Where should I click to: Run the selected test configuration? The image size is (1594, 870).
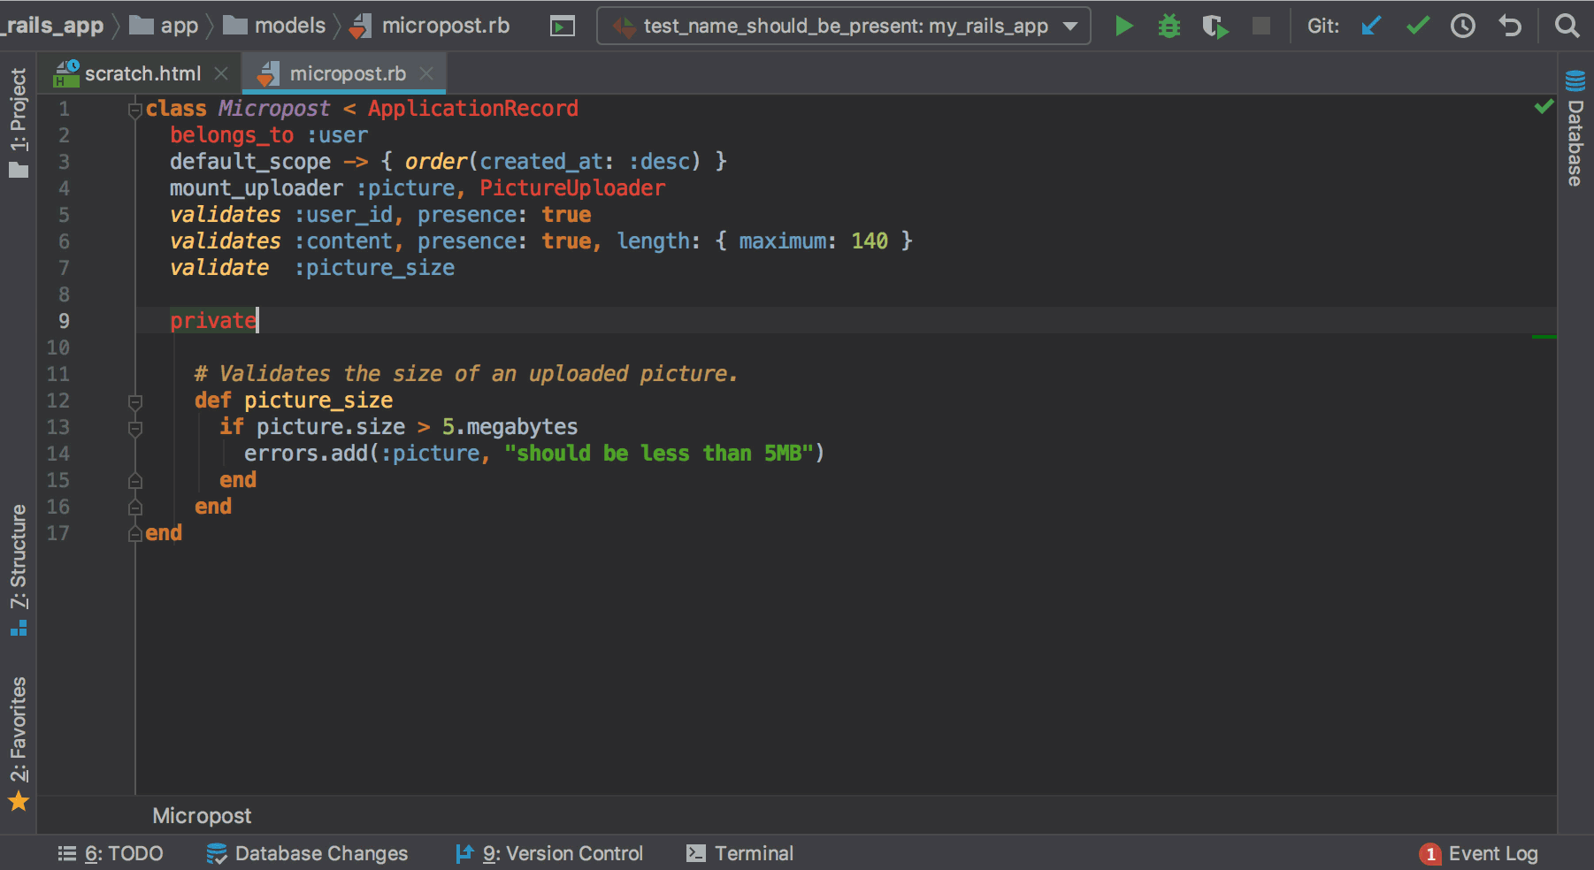(1123, 26)
